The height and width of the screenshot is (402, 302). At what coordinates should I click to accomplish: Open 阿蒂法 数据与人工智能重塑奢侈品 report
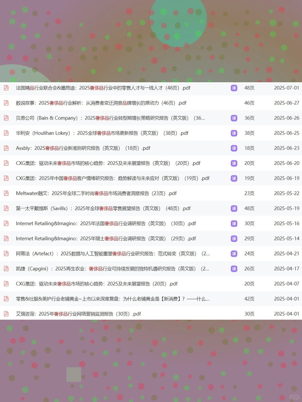113,254
